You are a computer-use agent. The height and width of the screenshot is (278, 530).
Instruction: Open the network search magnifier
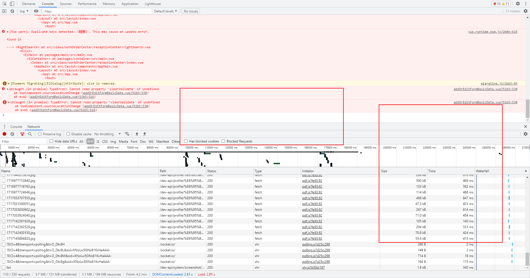30,134
